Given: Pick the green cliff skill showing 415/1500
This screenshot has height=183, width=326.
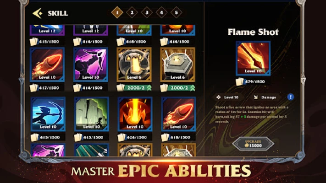Looking at the screenshot, I should (x=92, y=114).
